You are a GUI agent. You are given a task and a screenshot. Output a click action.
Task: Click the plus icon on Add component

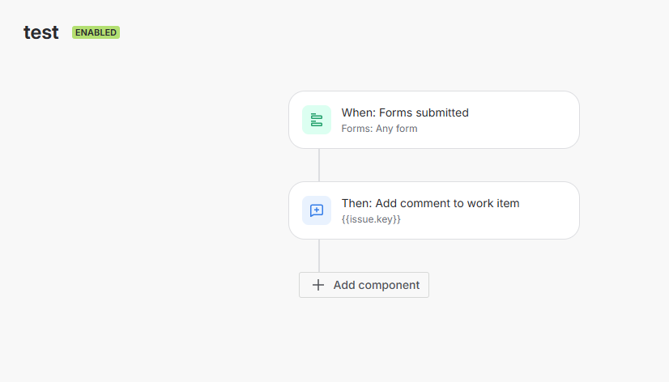click(318, 285)
